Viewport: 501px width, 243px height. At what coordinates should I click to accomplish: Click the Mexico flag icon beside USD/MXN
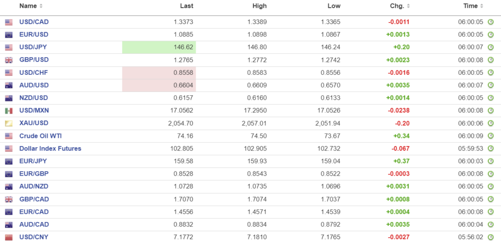click(9, 110)
